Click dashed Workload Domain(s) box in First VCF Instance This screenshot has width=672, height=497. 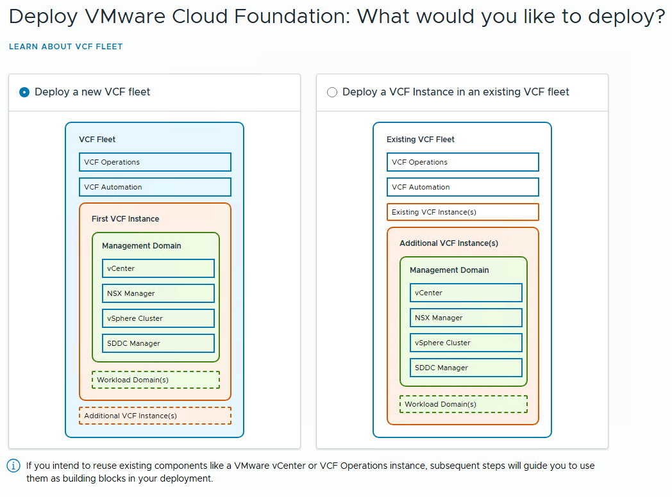[156, 380]
